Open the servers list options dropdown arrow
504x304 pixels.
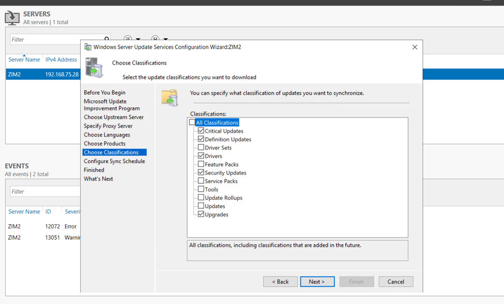click(x=138, y=39)
